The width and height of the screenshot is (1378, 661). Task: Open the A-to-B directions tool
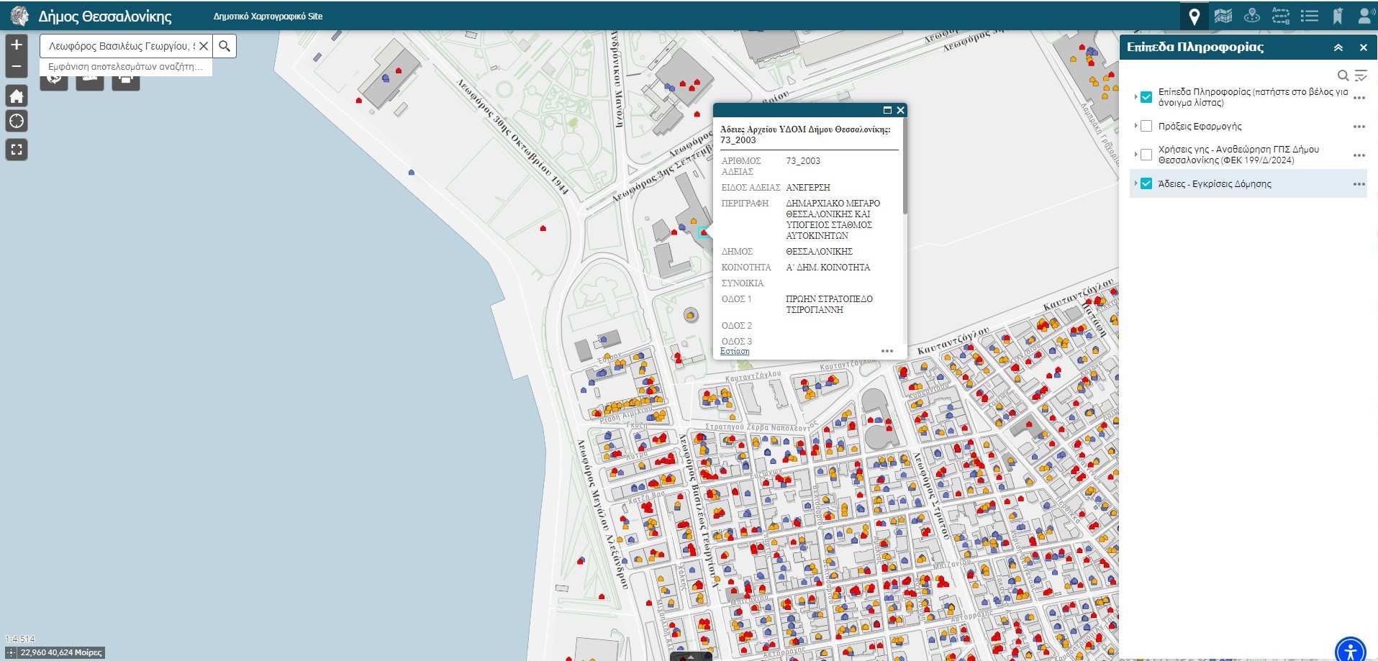pos(1281,16)
